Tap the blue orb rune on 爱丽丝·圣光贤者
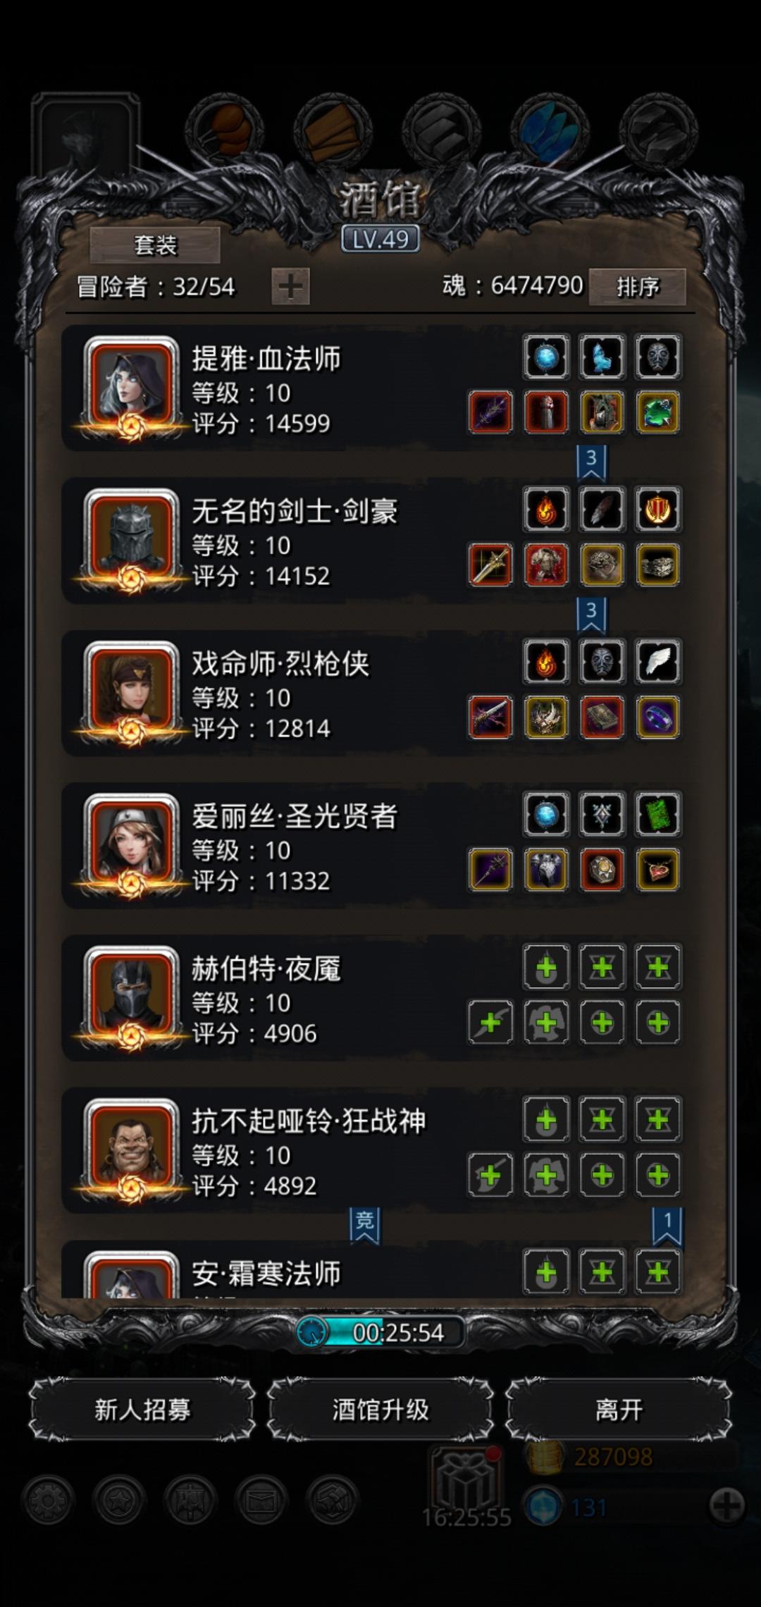 coord(546,815)
